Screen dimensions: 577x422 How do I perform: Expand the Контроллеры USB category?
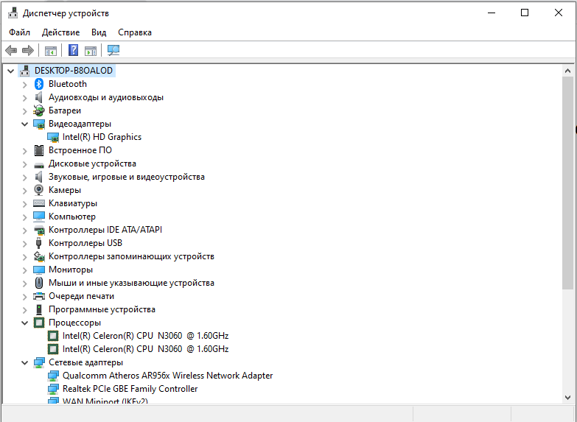point(24,243)
